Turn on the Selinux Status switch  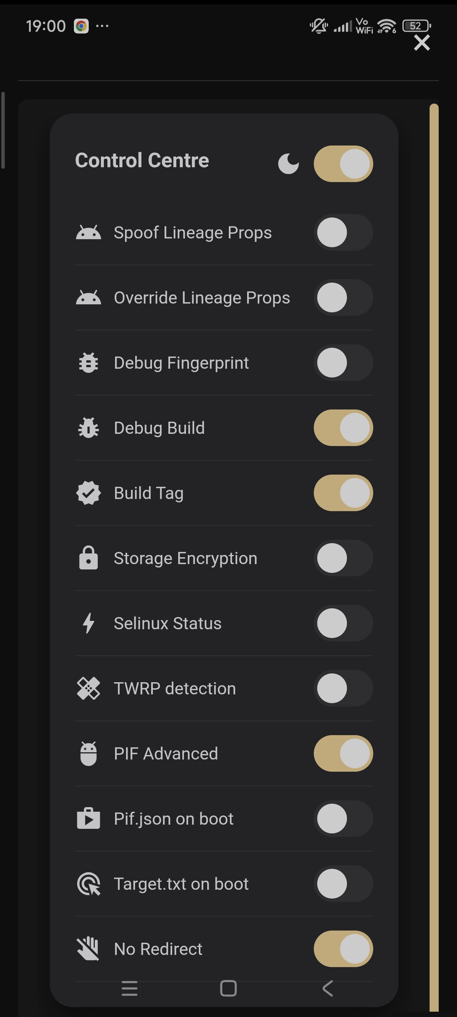[x=343, y=624]
